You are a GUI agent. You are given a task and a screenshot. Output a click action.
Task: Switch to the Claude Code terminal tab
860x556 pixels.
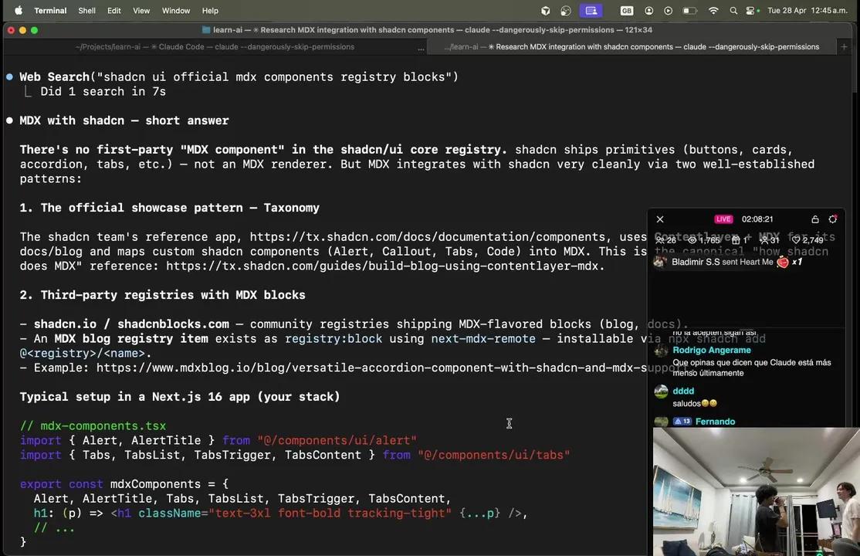coord(215,46)
